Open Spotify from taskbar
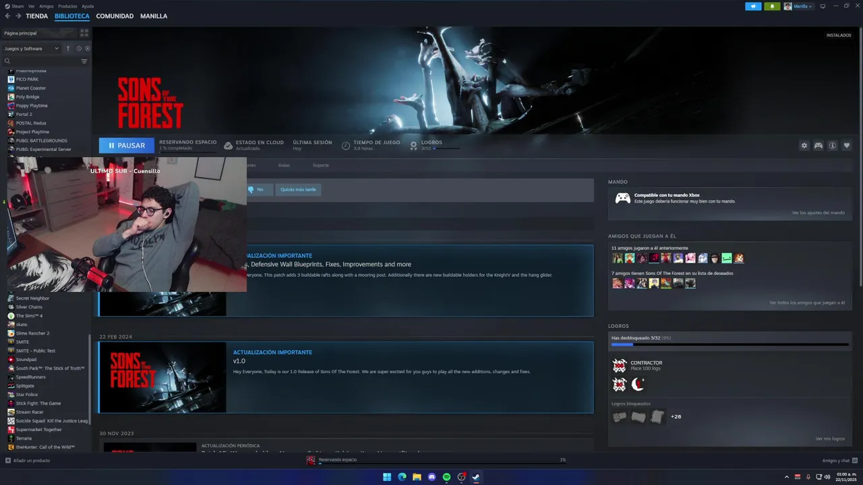This screenshot has height=485, width=863. click(446, 477)
